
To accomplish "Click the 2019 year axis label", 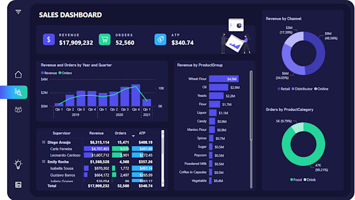I will pyautogui.click(x=75, y=115).
